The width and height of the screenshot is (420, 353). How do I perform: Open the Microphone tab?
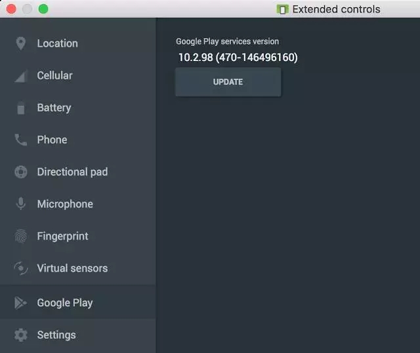65,204
